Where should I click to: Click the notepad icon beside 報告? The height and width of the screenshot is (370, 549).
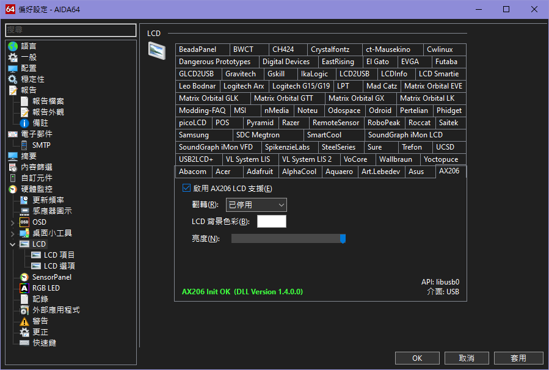(x=13, y=90)
